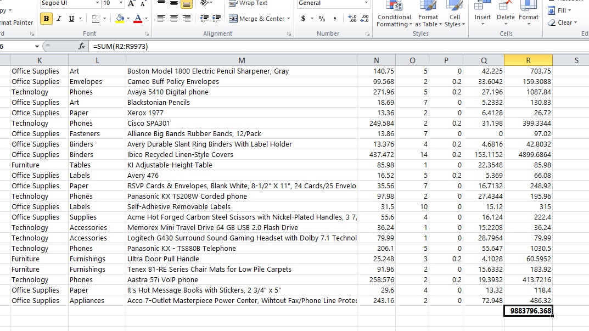Apply Comma Style format
The width and height of the screenshot is (589, 331).
click(x=334, y=19)
